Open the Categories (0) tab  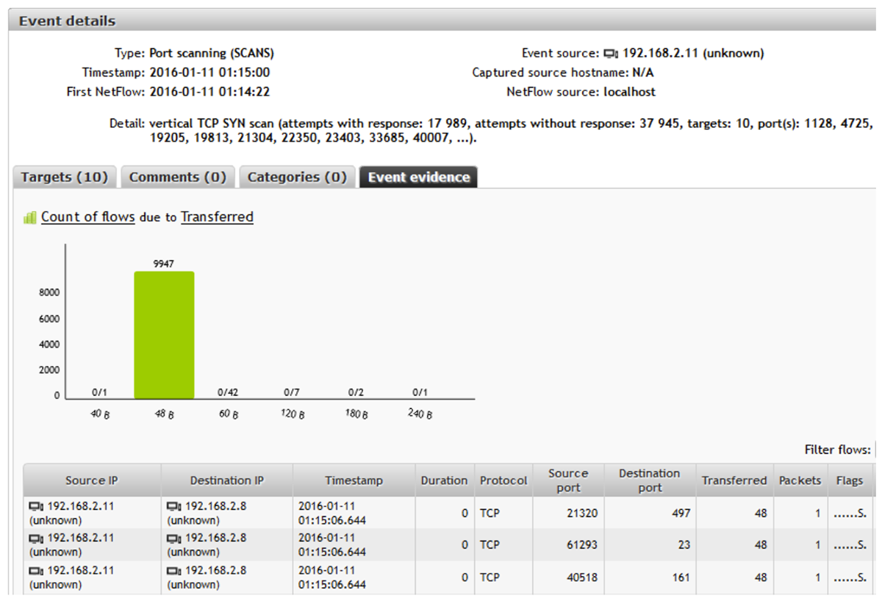(297, 177)
